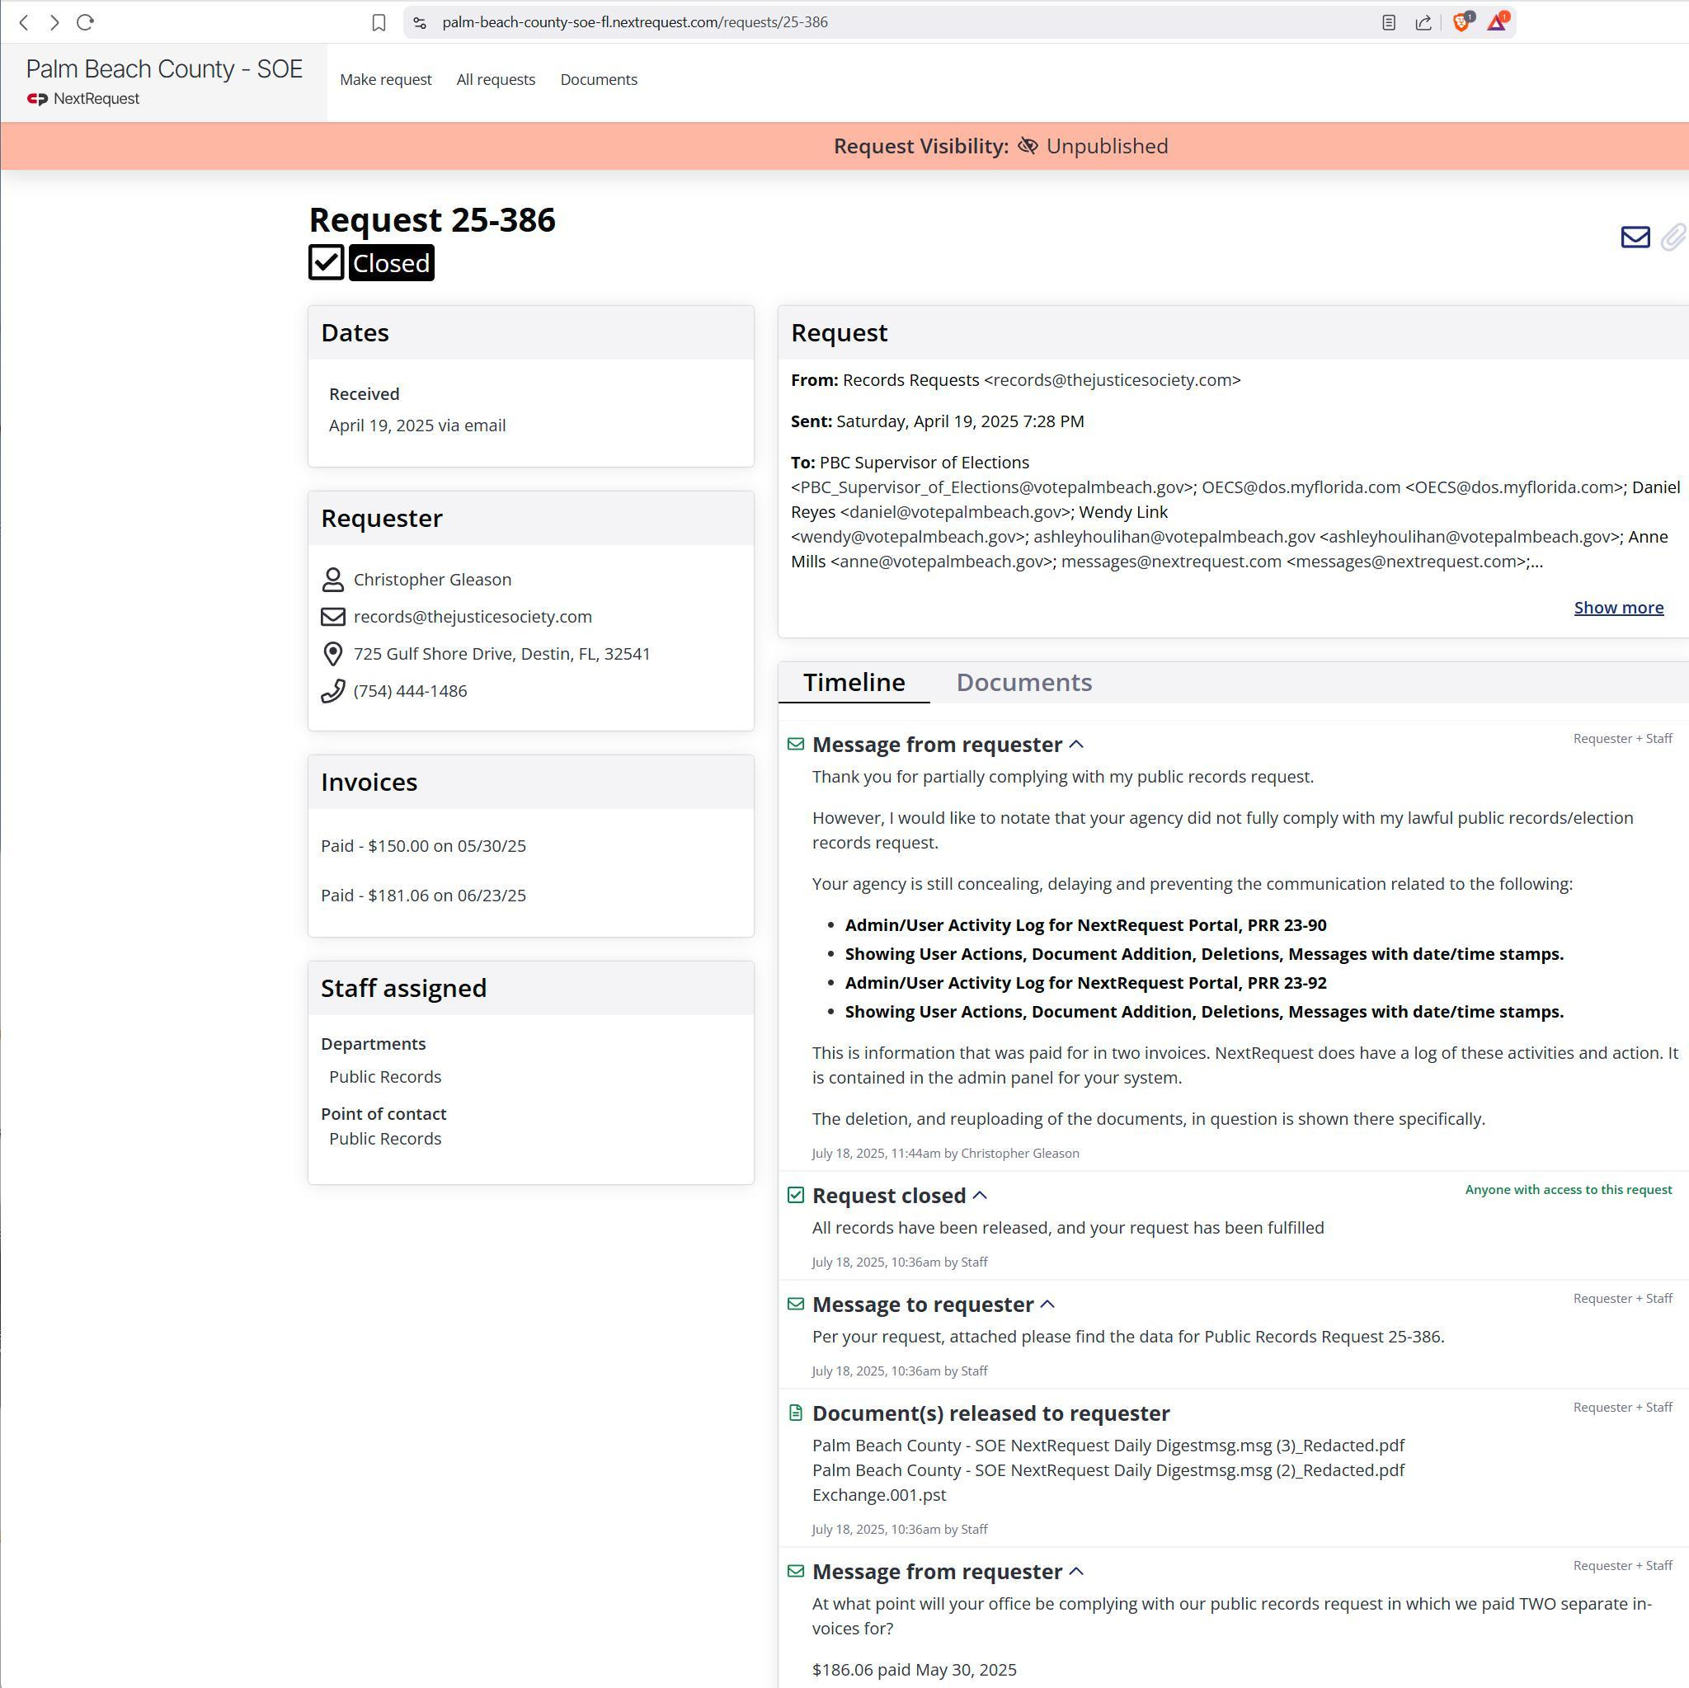
Task: Click the bookmark icon in address bar
Action: (379, 23)
